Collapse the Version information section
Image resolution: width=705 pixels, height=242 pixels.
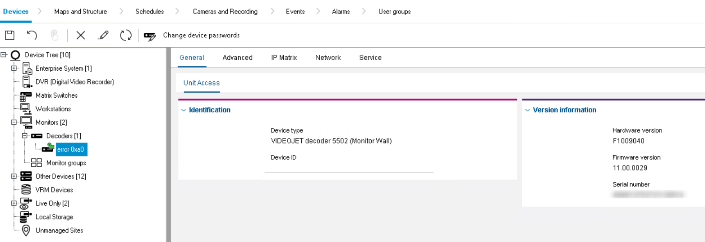pyautogui.click(x=527, y=110)
